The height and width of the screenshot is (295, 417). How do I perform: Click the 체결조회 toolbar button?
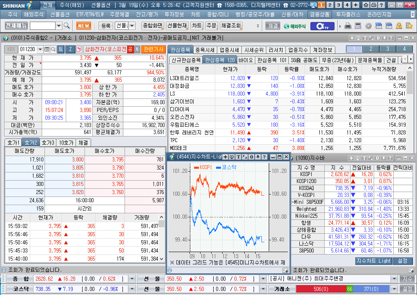tap(231, 25)
